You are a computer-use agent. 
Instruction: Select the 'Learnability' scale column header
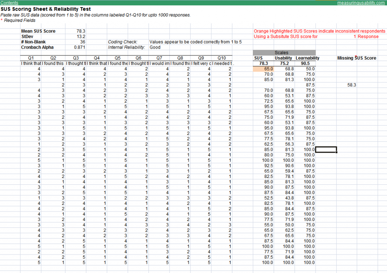(307, 58)
